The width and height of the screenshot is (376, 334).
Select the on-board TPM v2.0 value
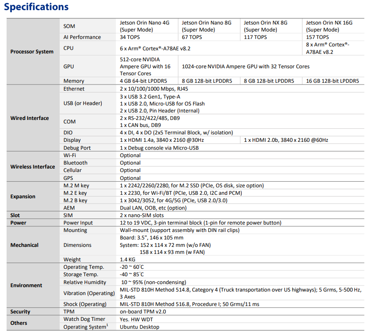pyautogui.click(x=143, y=312)
